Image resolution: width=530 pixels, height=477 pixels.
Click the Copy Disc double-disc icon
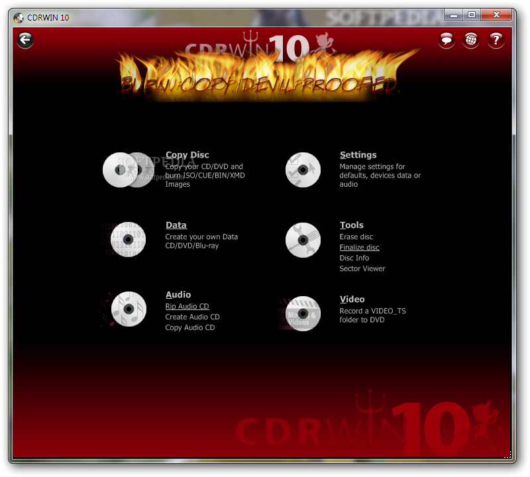(129, 170)
